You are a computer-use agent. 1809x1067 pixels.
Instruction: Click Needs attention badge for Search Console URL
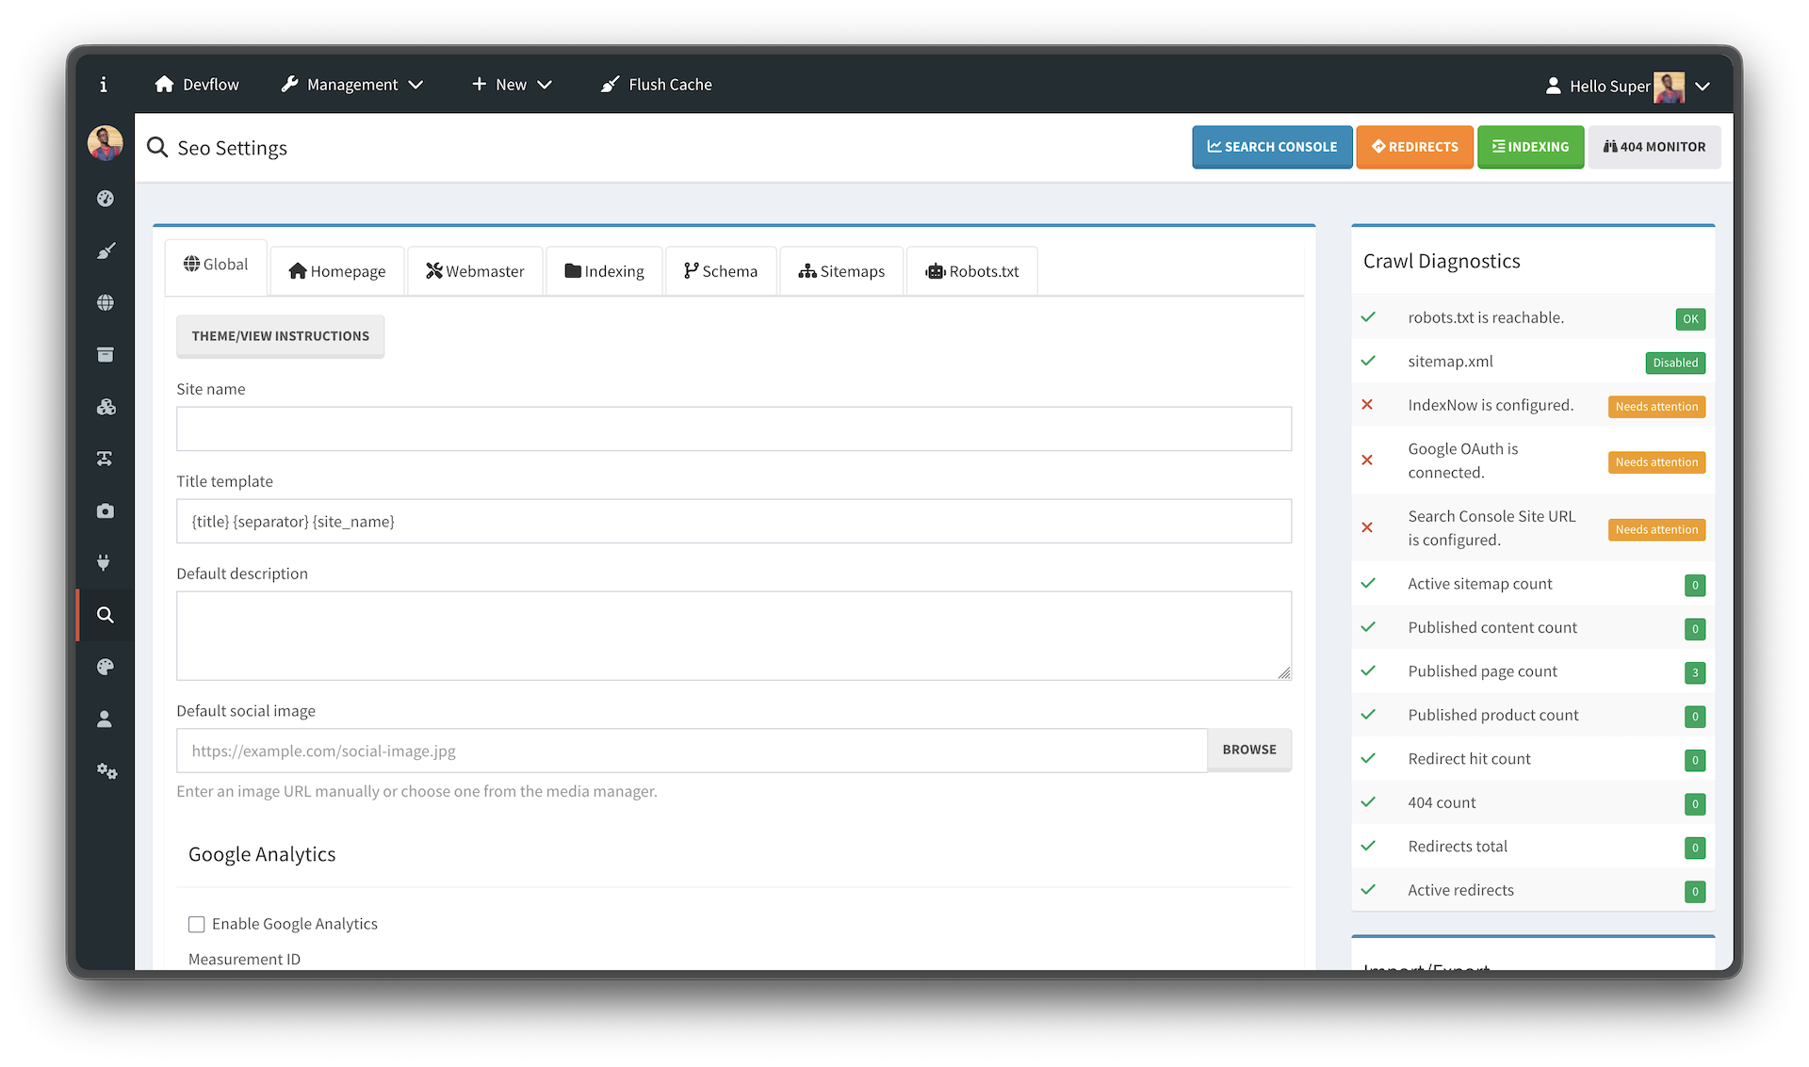click(x=1656, y=530)
